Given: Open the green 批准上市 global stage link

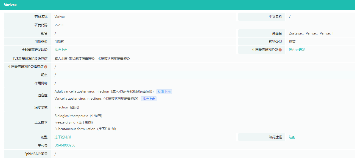Looking at the screenshot, I should (61, 50).
